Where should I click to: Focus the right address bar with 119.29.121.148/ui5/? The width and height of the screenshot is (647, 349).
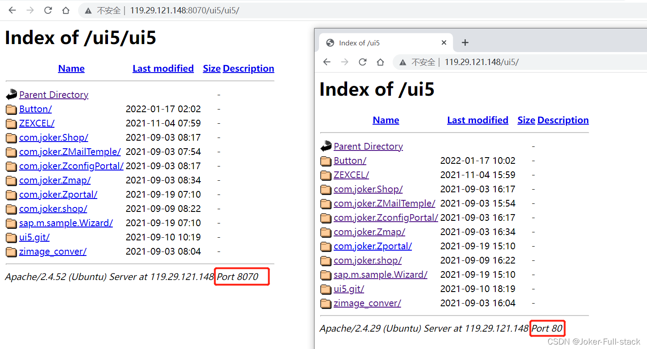[x=520, y=62]
